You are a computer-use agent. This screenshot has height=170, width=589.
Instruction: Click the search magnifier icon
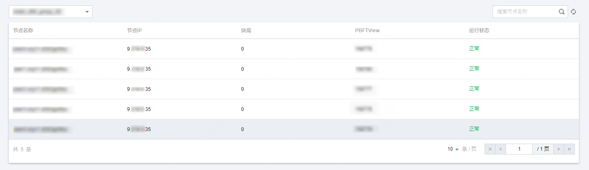point(562,12)
